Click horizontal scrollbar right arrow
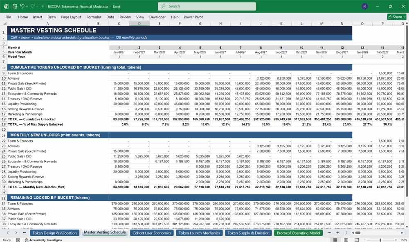The height and width of the screenshot is (242, 409). tap(402, 233)
